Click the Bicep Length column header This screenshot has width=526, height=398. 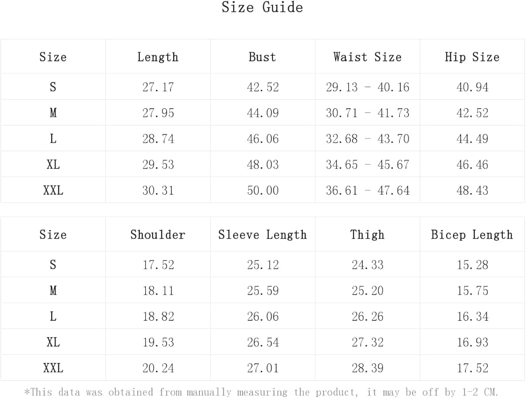coord(472,235)
